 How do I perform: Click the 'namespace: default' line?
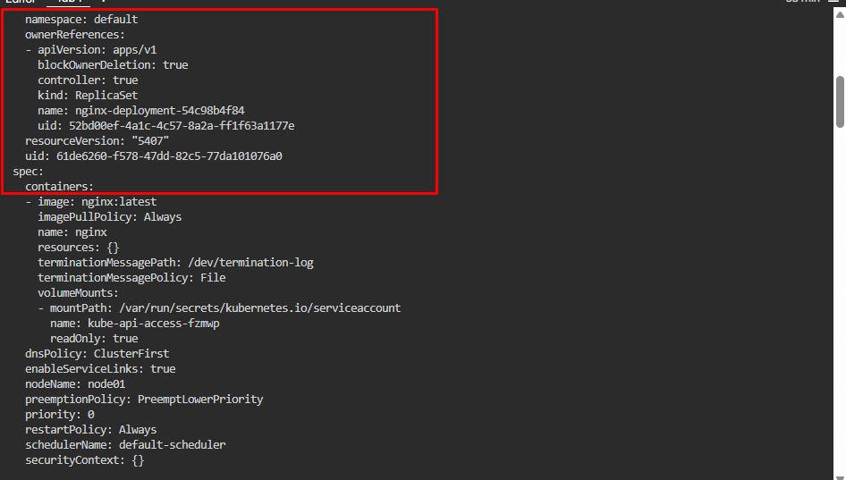[x=81, y=19]
